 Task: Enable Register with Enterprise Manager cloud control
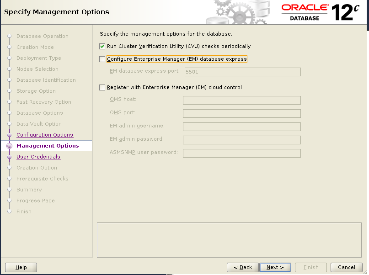pyautogui.click(x=103, y=87)
